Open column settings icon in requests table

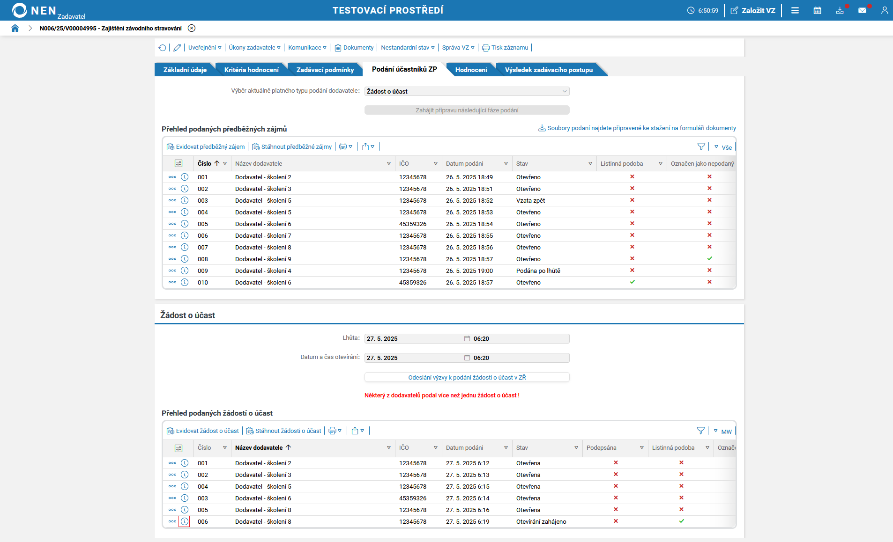[x=179, y=448]
